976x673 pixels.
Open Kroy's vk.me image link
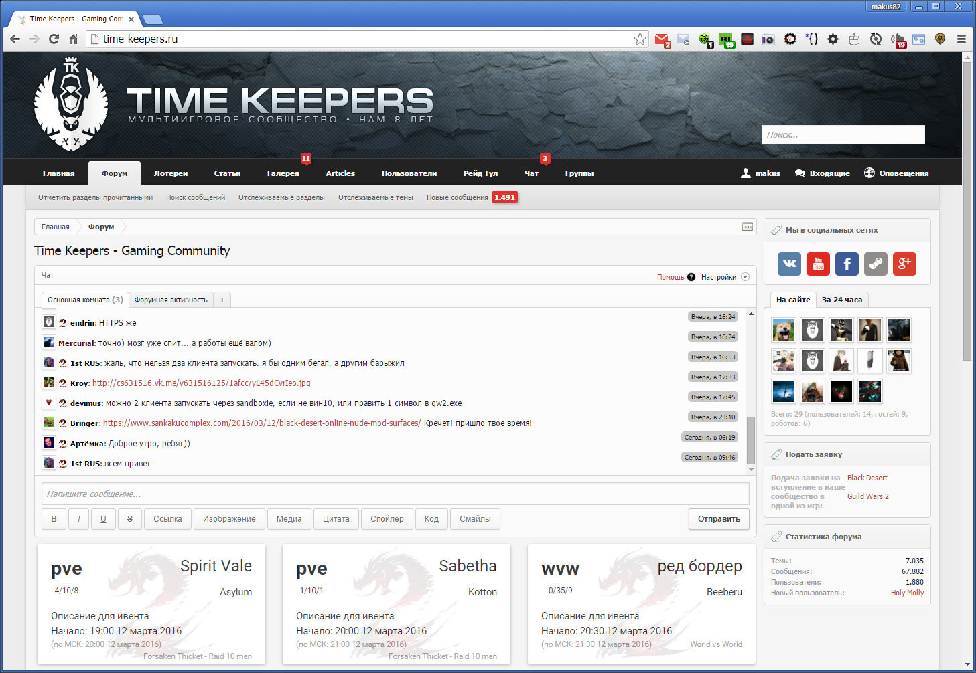pyautogui.click(x=201, y=383)
